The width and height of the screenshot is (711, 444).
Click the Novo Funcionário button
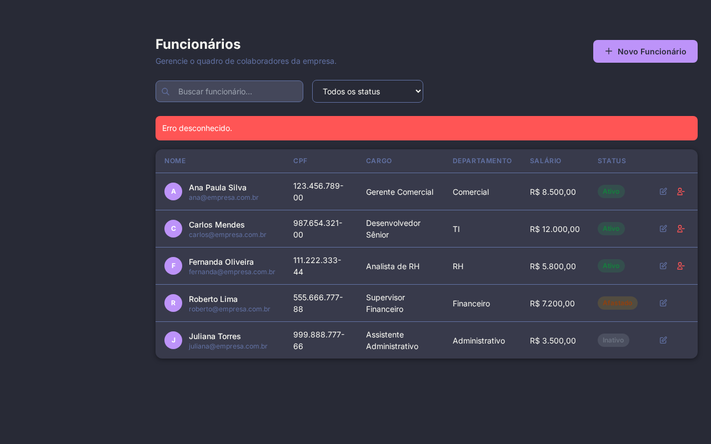pos(645,51)
